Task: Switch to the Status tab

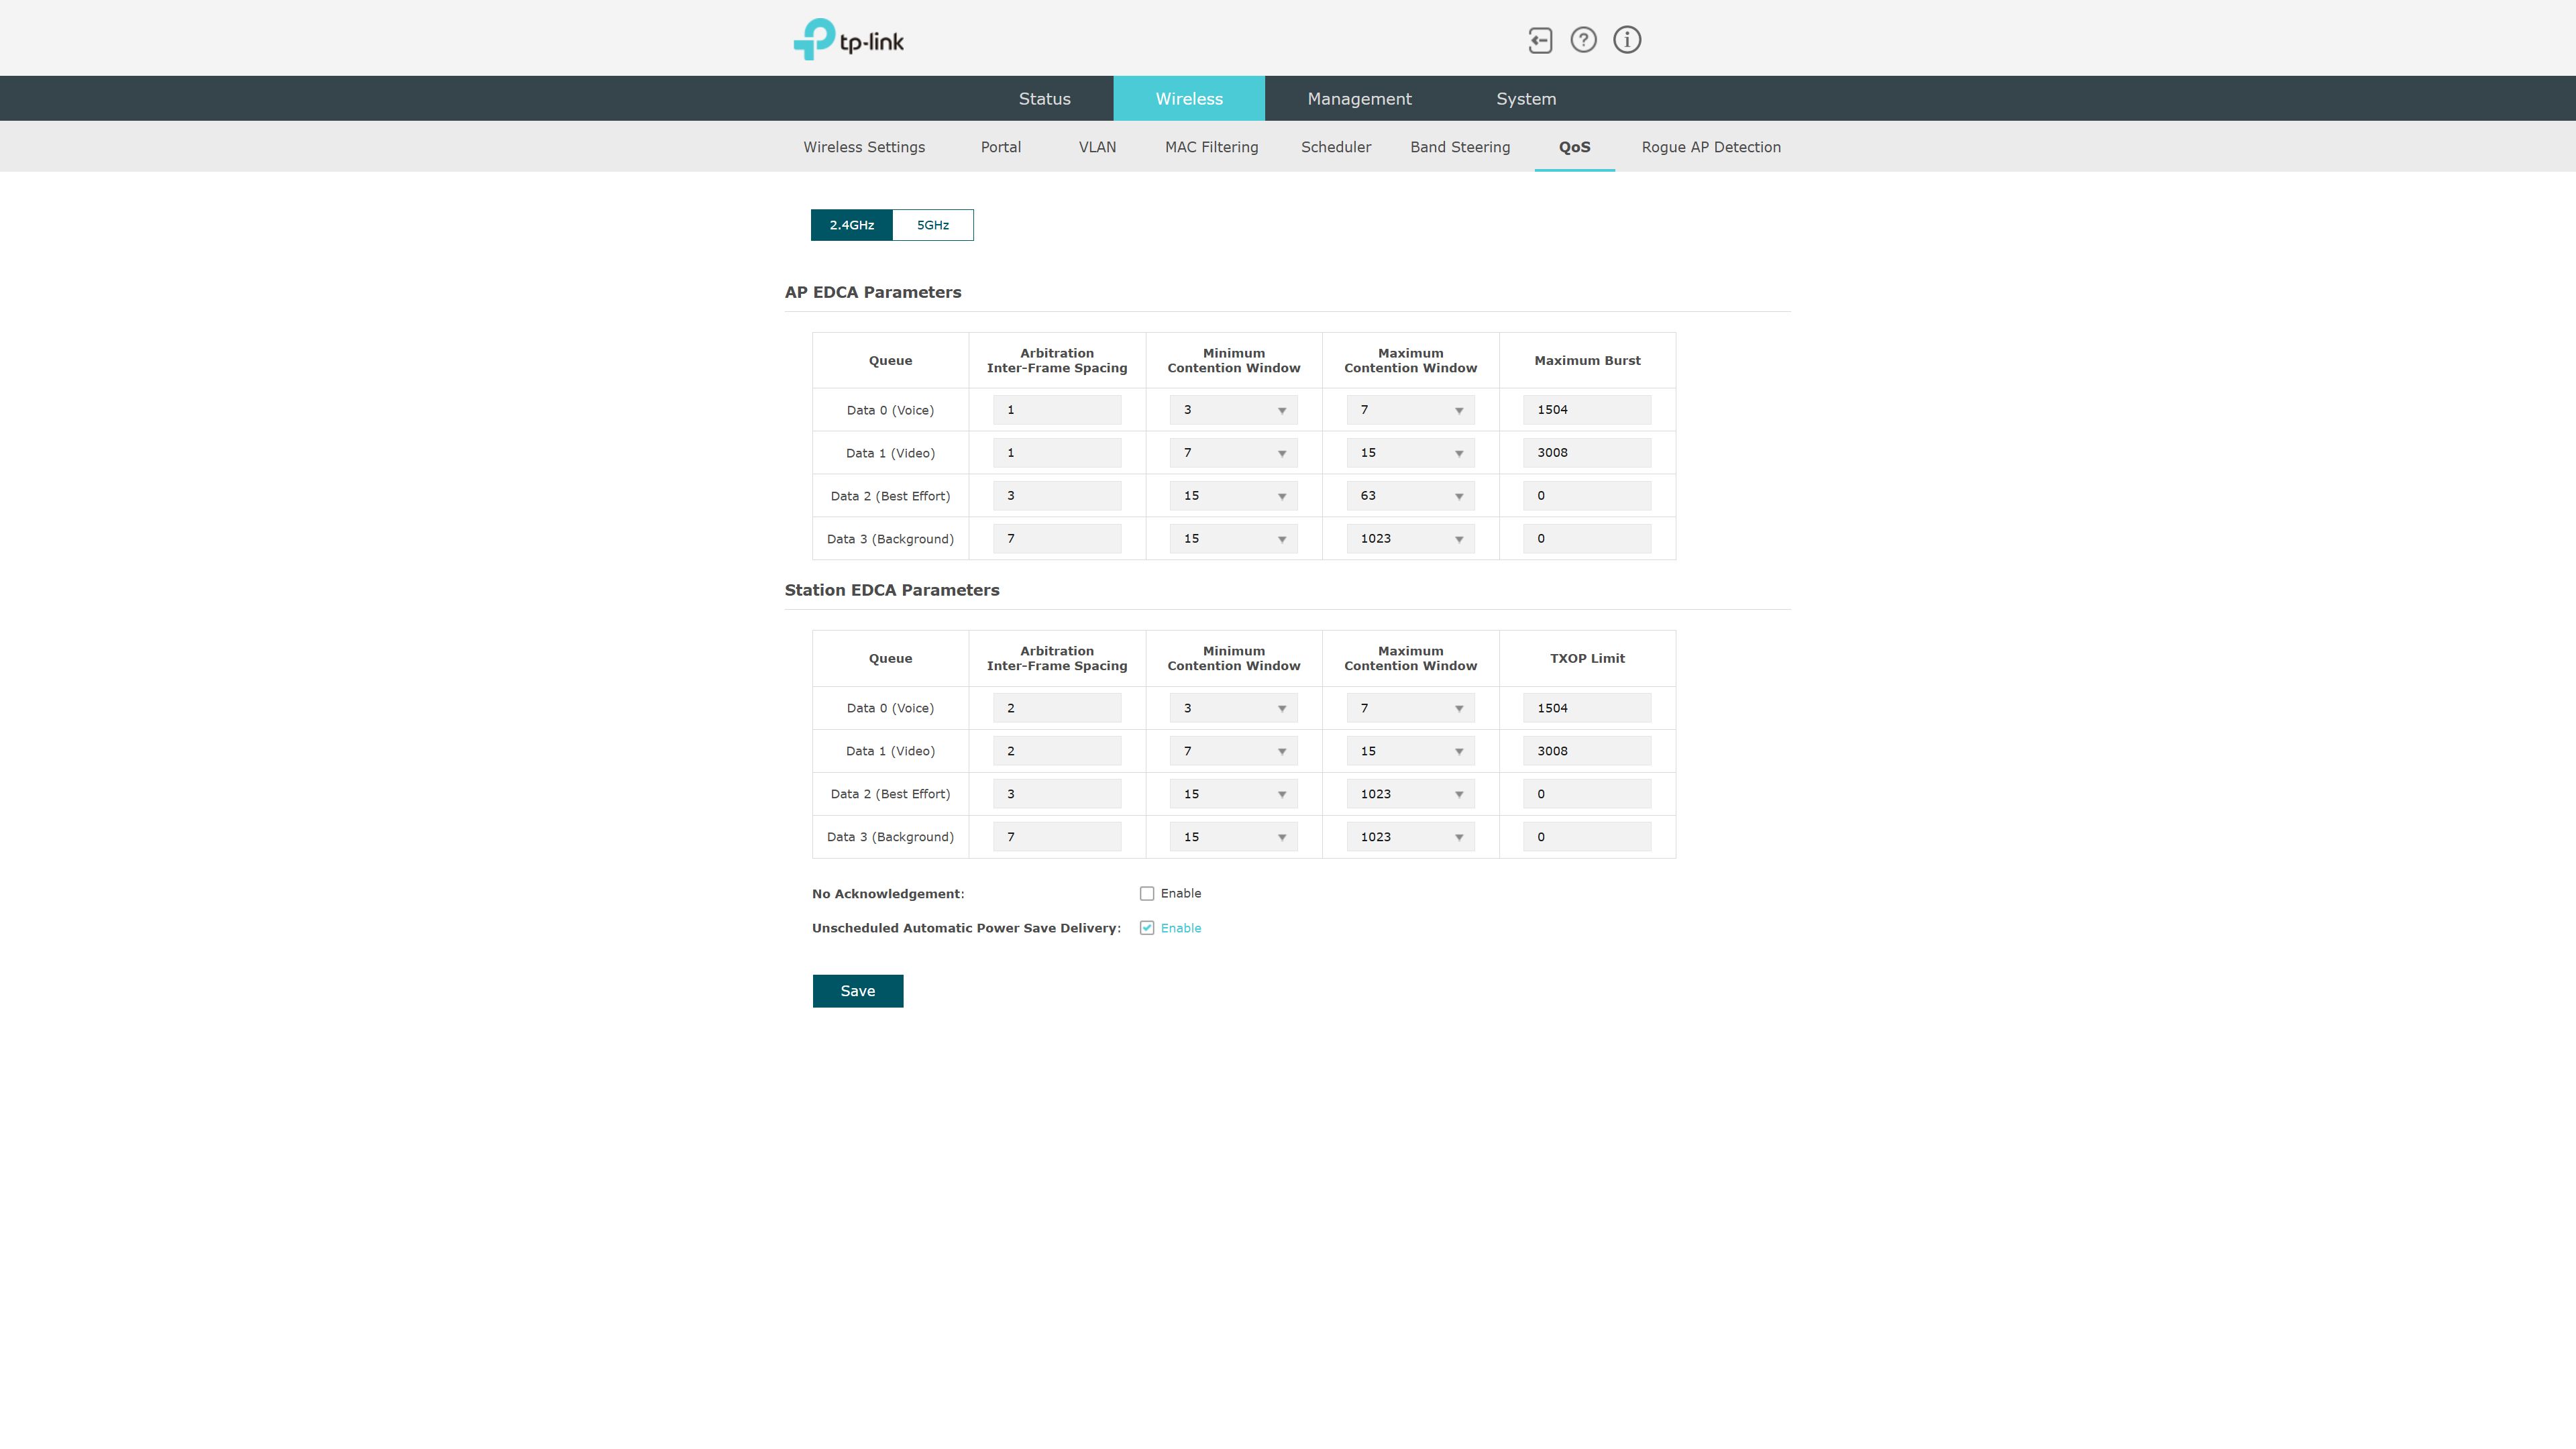Action: coord(1044,99)
